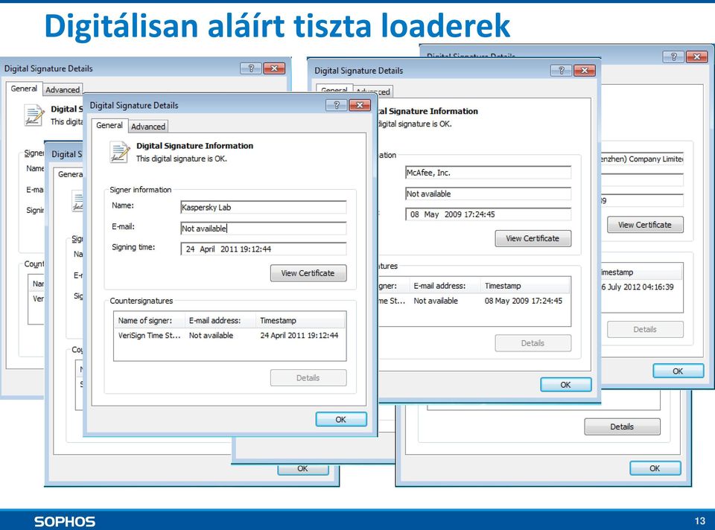Click help button in Shenzhen Company dialog
Image resolution: width=715 pixels, height=530 pixels.
point(673,57)
